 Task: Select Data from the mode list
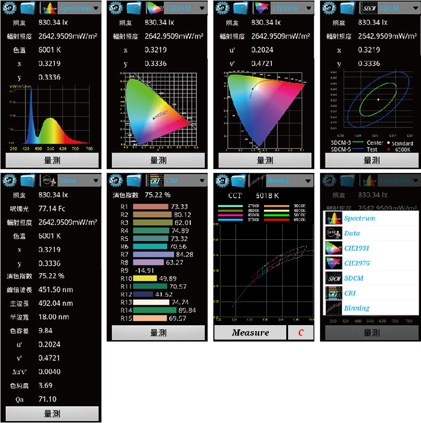tap(371, 233)
